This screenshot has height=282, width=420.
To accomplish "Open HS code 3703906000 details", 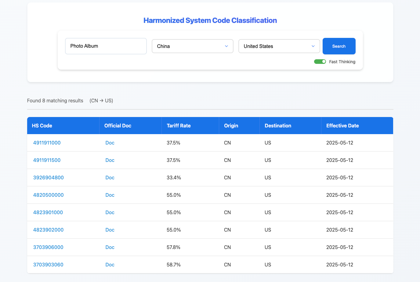I will pos(48,247).
